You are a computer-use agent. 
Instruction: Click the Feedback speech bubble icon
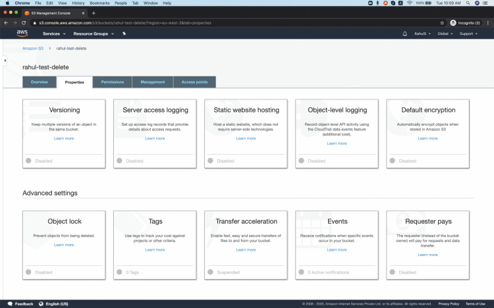click(10, 303)
